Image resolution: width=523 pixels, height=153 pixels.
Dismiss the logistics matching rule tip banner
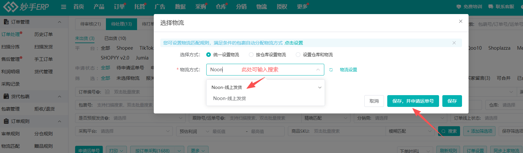point(454,43)
